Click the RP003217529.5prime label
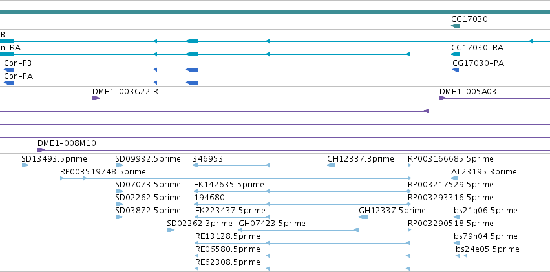Screen dimensions: 550x272 [450, 185]
